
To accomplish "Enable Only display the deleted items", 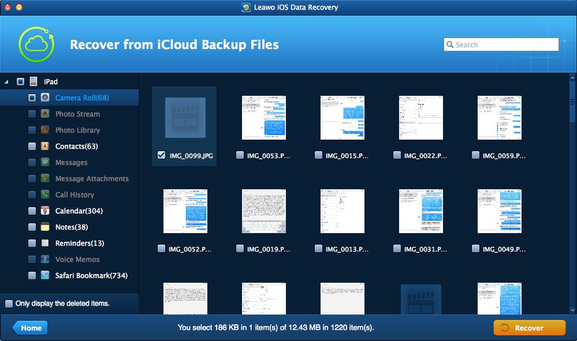I will [x=9, y=303].
